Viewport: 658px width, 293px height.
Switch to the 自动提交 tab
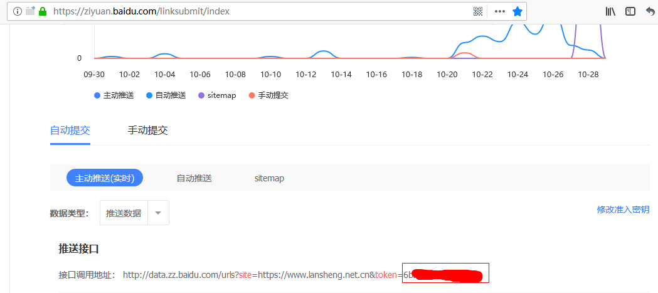[x=70, y=130]
